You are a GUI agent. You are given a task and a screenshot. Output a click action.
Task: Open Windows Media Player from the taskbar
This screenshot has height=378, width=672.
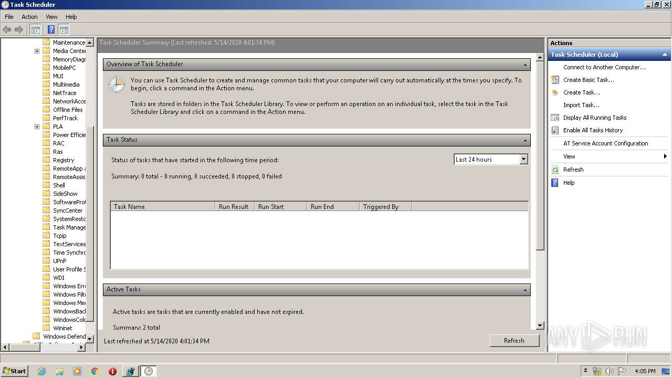[77, 371]
